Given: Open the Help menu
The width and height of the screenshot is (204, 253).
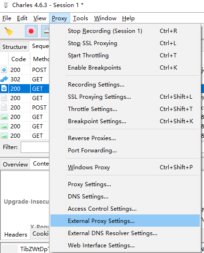Looking at the screenshot, I should [x=128, y=18].
